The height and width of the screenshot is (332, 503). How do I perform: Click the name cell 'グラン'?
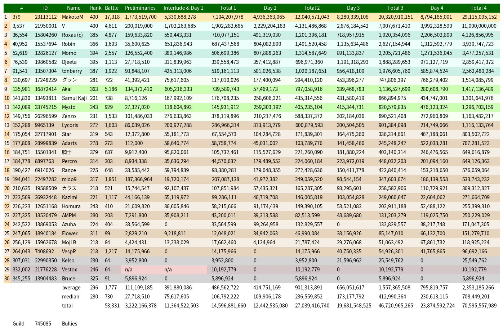click(x=69, y=80)
